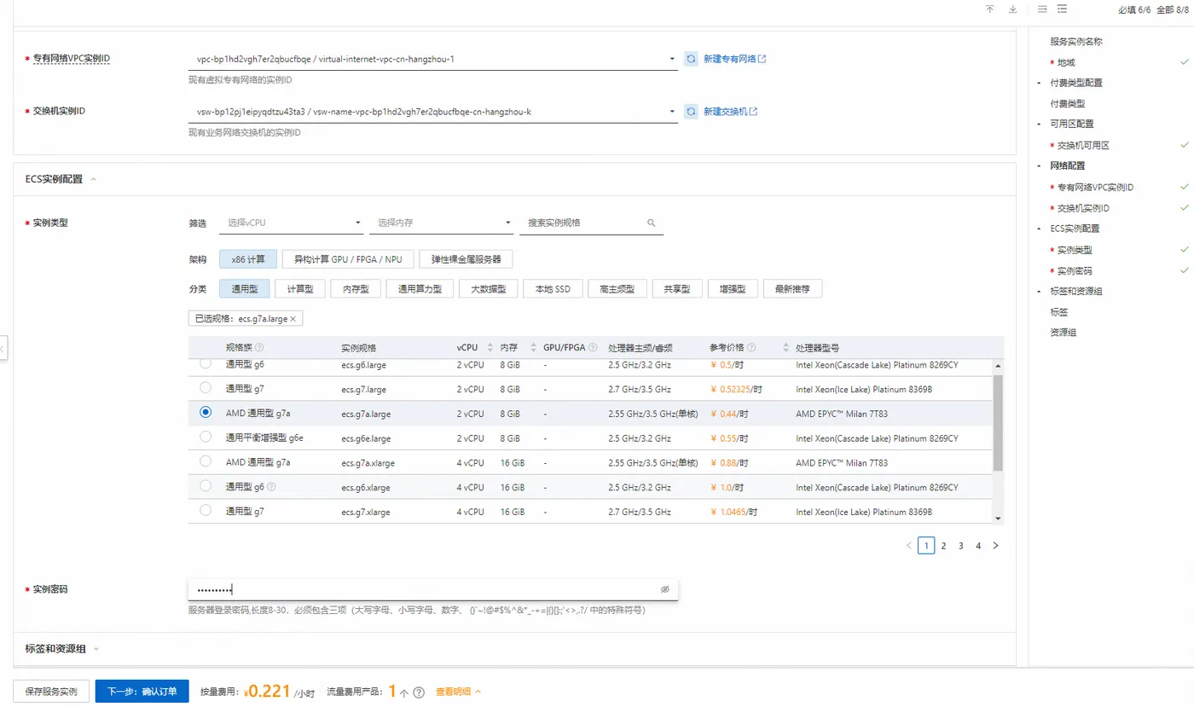1194x707 pixels.
Task: Jump to 交换机可用区 in outline panel
Action: [x=1083, y=146]
